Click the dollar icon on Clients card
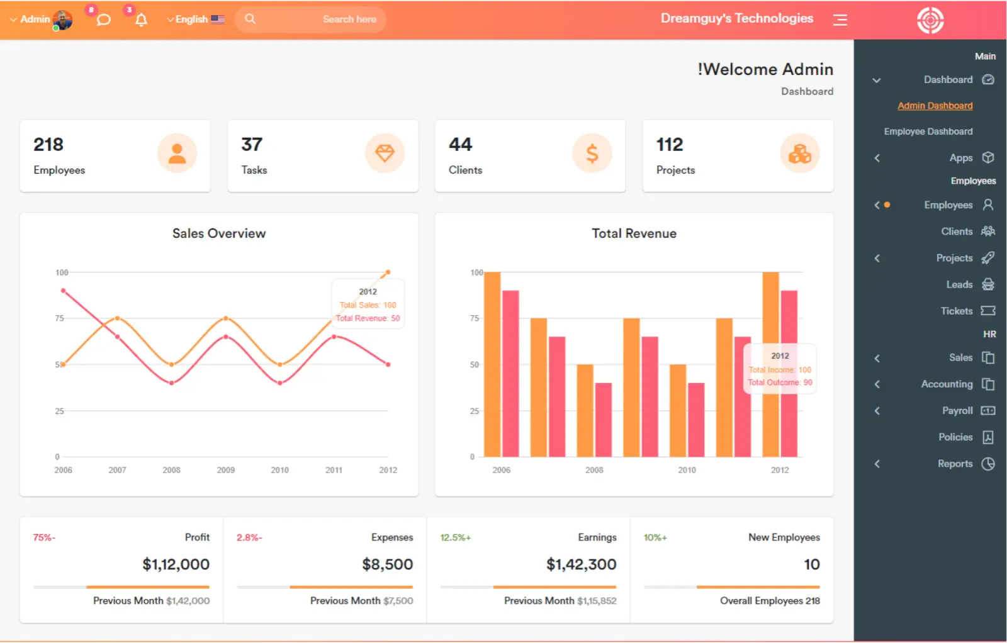1007x643 pixels. (x=592, y=153)
